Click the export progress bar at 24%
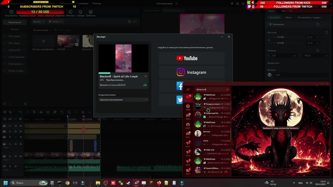This screenshot has width=333, height=187. click(124, 73)
